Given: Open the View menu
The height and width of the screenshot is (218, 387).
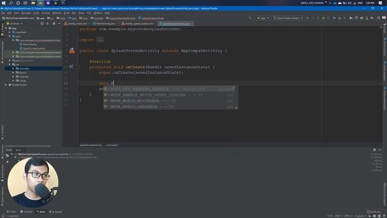Looking at the screenshot, I should coord(16,13).
